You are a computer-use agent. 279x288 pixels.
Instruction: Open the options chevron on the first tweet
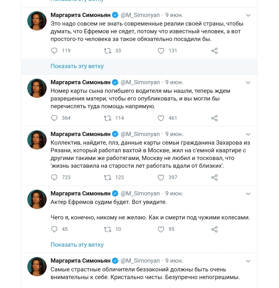point(248,15)
